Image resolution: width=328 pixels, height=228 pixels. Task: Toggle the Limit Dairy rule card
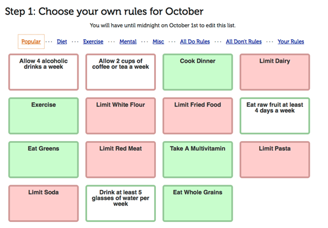tap(275, 72)
